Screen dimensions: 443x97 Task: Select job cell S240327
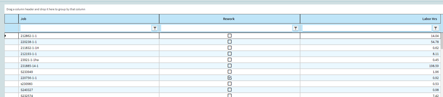pyautogui.click(x=89, y=90)
